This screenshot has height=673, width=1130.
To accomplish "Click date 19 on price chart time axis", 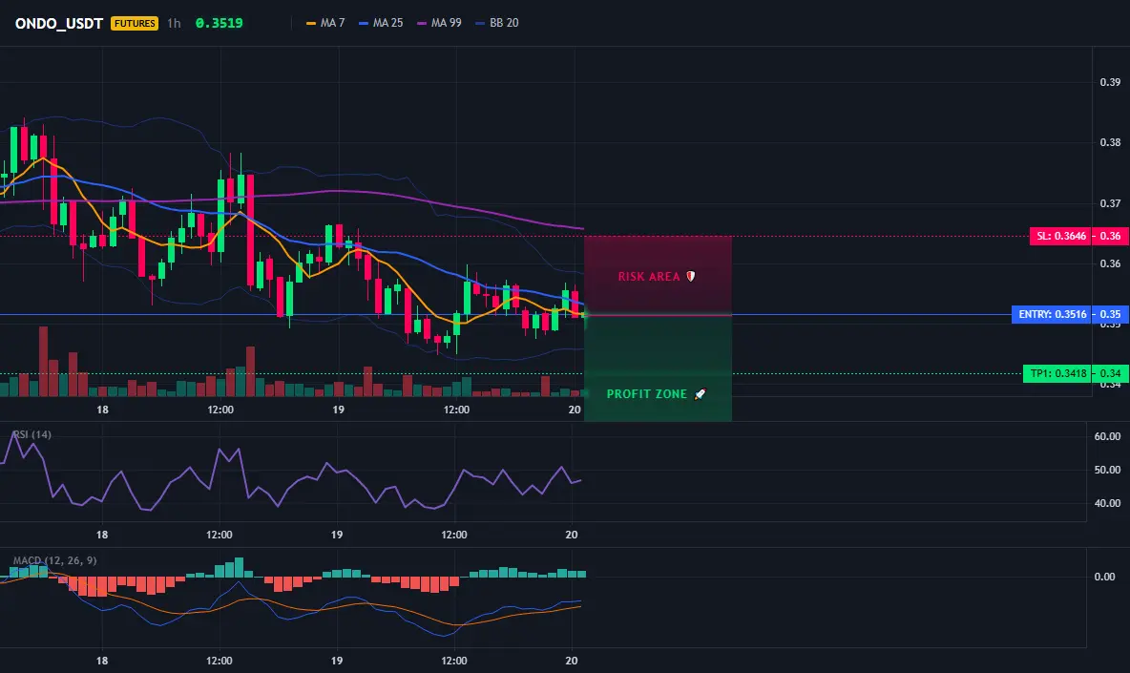I will [338, 410].
